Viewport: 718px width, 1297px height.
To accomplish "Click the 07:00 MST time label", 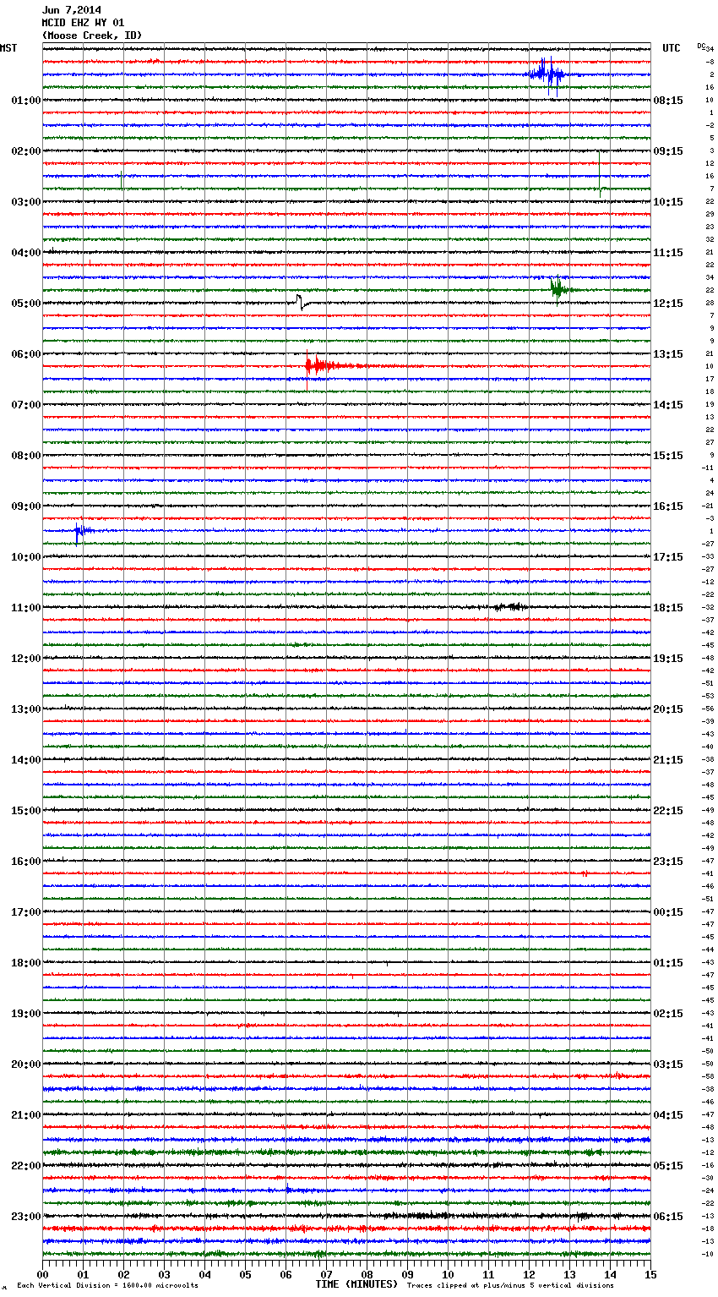I will pyautogui.click(x=26, y=405).
